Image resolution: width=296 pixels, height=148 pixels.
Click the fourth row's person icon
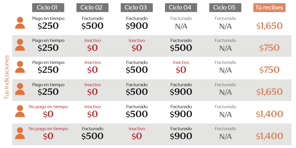click(20, 89)
